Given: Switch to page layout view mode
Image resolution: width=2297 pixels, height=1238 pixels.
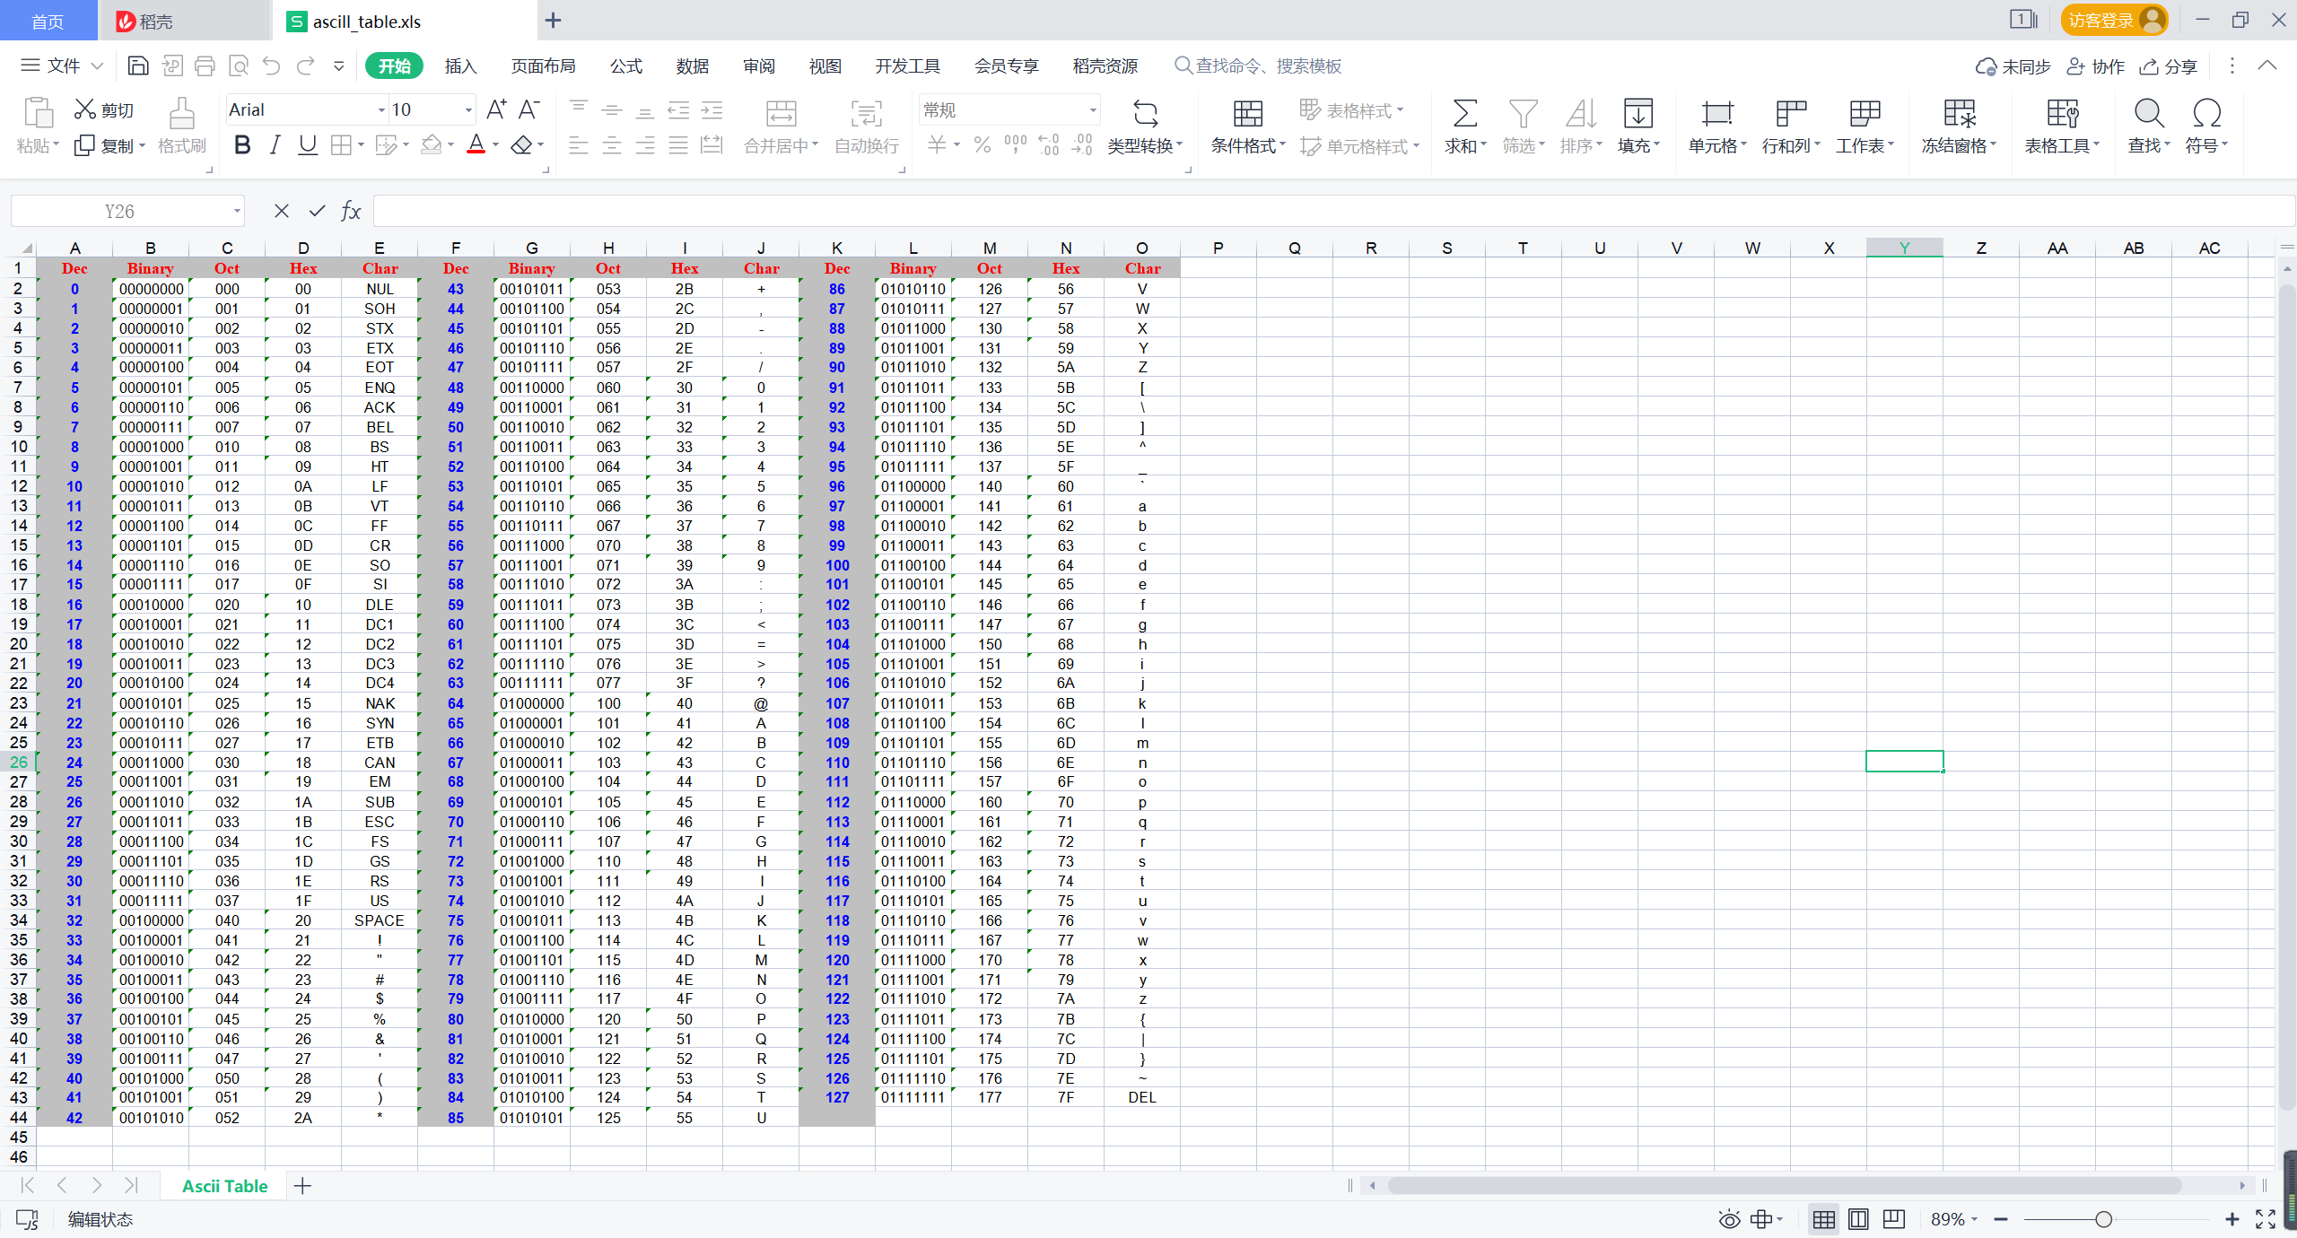Looking at the screenshot, I should tap(1858, 1219).
